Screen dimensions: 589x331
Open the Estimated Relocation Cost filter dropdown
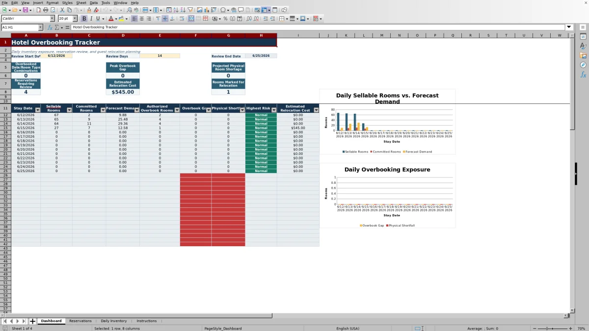tap(316, 110)
